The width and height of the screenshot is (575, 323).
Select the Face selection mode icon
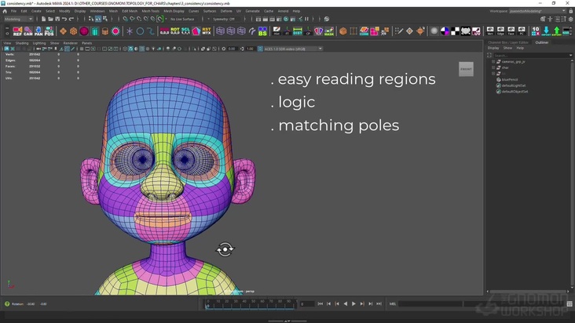pos(511,31)
